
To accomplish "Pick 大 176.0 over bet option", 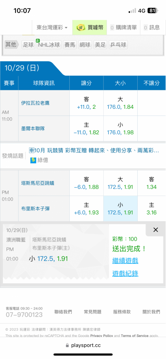I will coord(120,103).
